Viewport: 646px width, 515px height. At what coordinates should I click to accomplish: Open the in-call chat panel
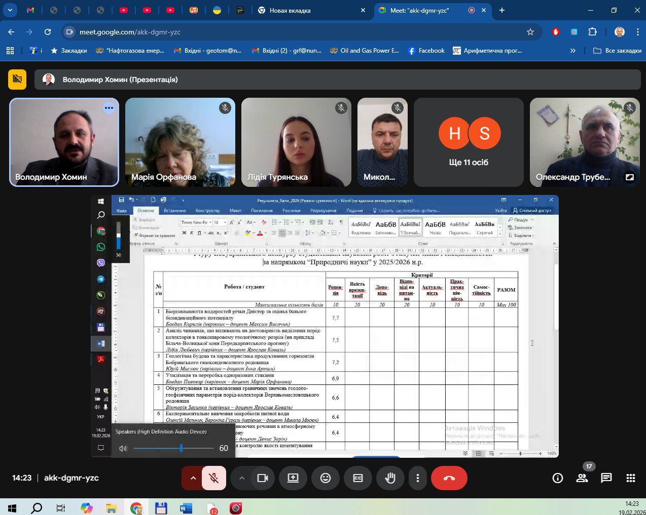pyautogui.click(x=606, y=478)
